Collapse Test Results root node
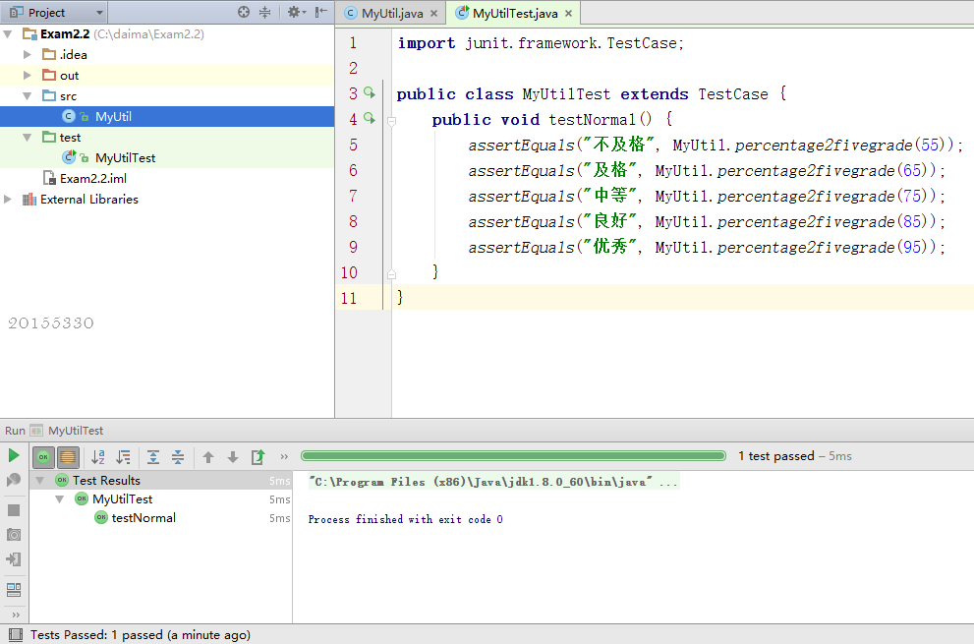974x644 pixels. click(x=39, y=481)
